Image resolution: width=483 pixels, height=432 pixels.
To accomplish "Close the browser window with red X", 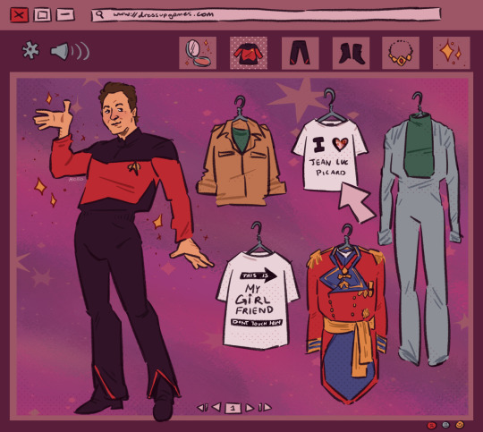I will pyautogui.click(x=19, y=14).
